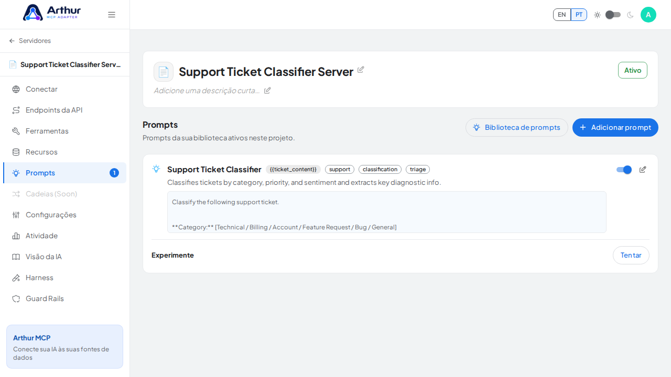
Task: Toggle the dark mode switch
Action: click(x=613, y=15)
